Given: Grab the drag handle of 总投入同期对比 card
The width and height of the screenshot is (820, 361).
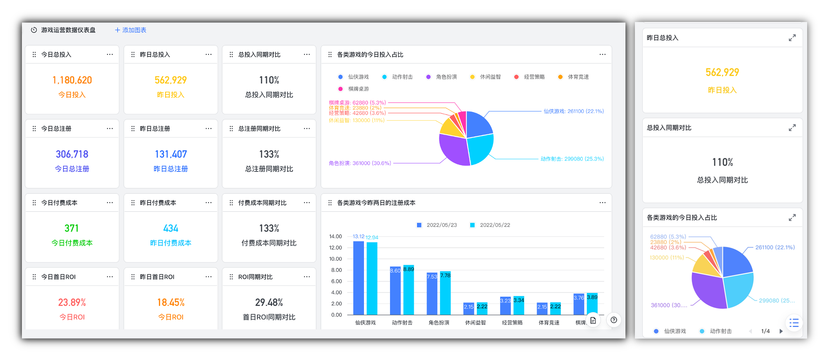Looking at the screenshot, I should 231,54.
